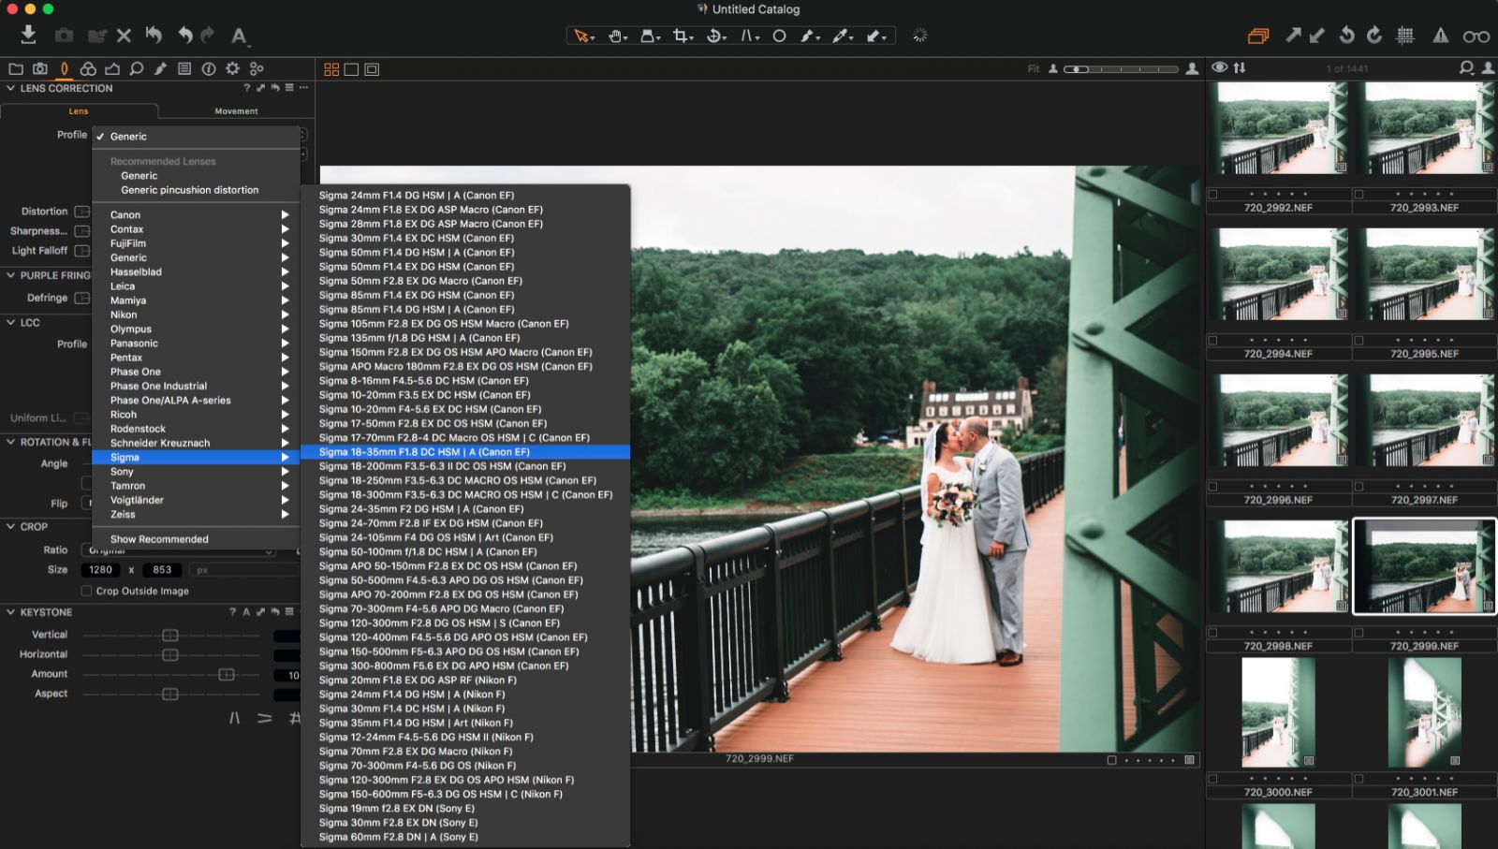Image resolution: width=1498 pixels, height=849 pixels.
Task: Switch to the Color tool tab icon
Action: tap(88, 68)
